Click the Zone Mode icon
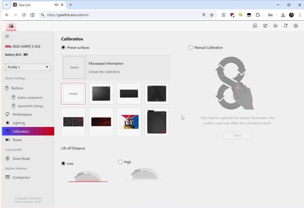This screenshot has width=304, height=208. [x=8, y=158]
